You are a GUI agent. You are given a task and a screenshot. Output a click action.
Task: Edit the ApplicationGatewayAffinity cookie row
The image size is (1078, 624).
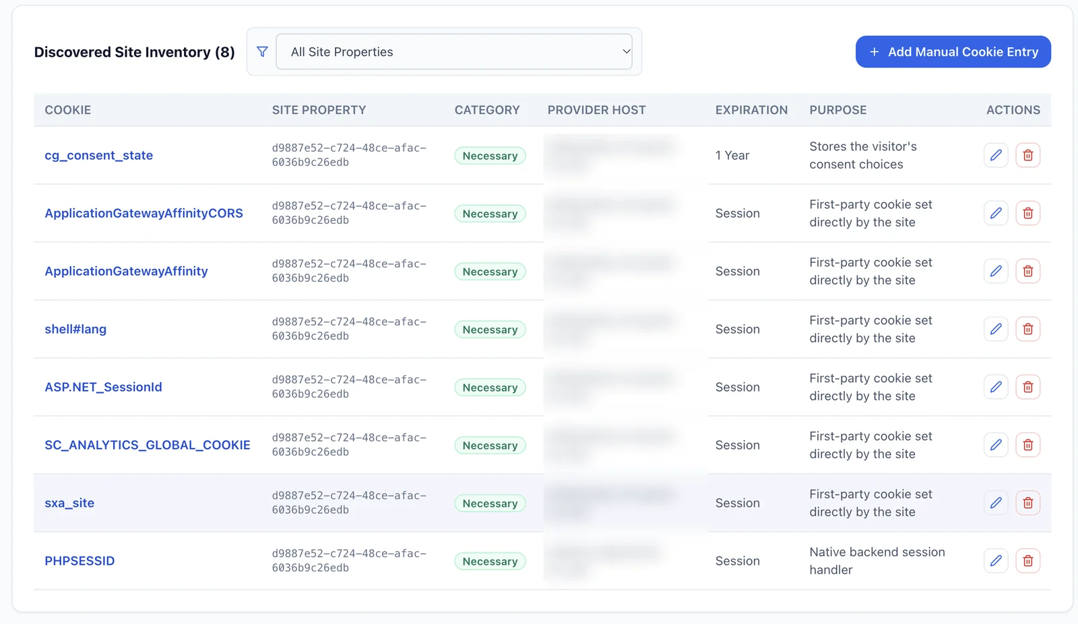tap(996, 271)
